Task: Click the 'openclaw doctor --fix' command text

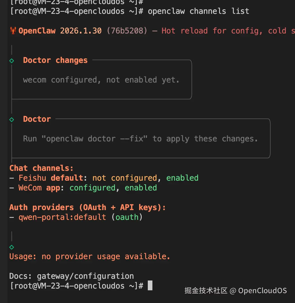Action: point(95,139)
